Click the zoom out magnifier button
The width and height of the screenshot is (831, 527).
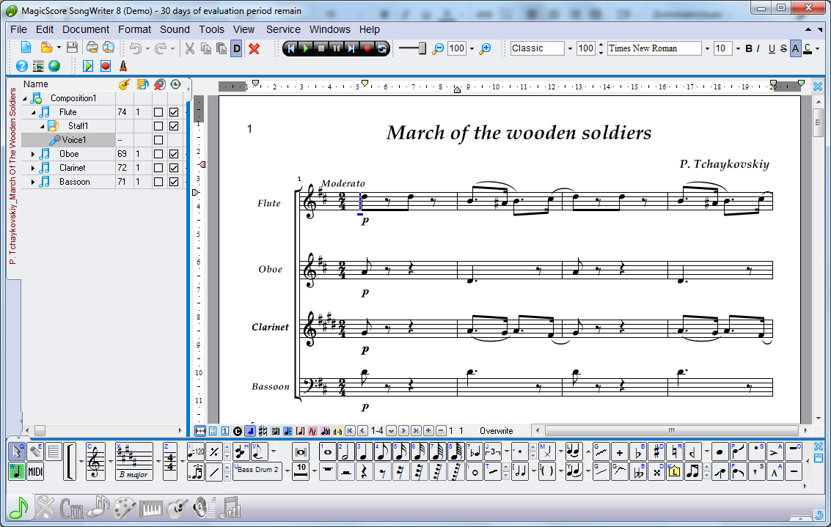[x=438, y=48]
